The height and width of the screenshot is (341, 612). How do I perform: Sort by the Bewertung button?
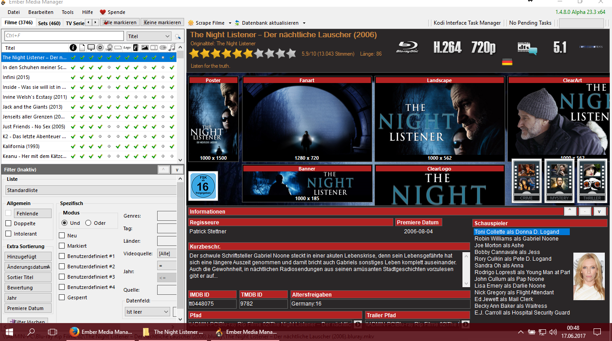(x=28, y=288)
